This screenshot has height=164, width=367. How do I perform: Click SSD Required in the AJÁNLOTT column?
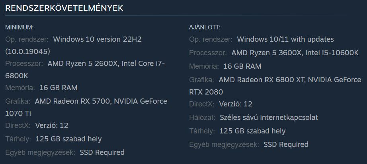click(286, 144)
